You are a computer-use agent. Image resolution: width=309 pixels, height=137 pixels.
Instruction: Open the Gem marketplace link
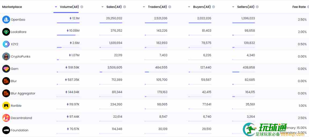coord(14,69)
